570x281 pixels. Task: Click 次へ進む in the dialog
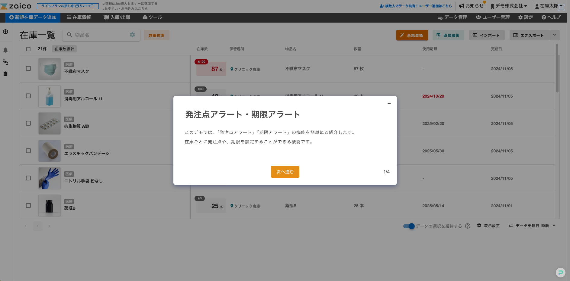285,172
